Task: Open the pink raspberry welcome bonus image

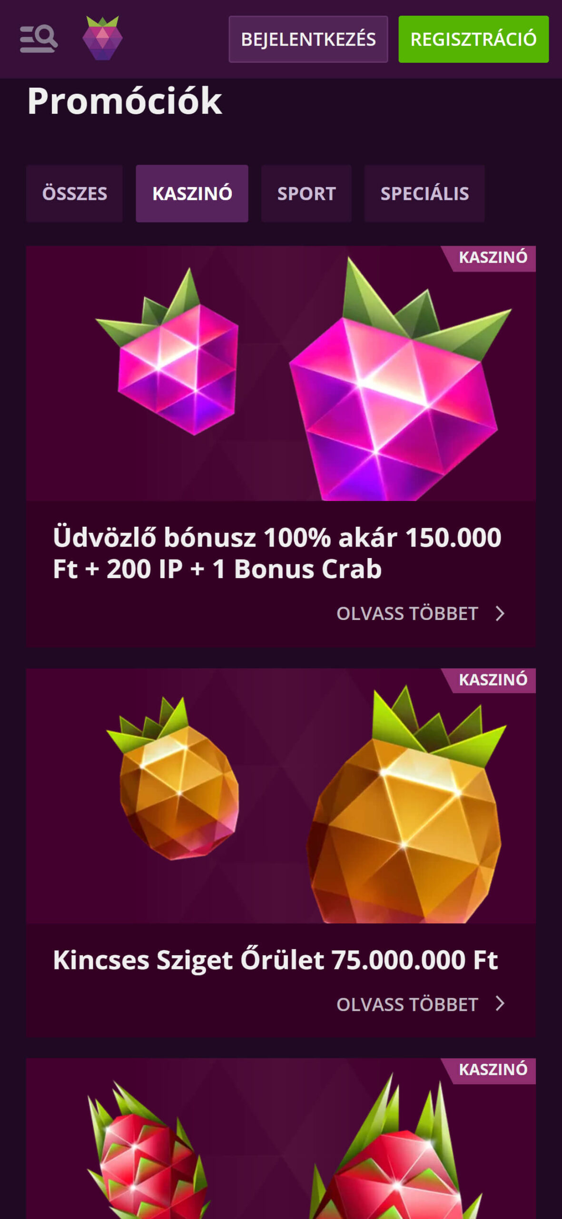Action: (x=281, y=373)
